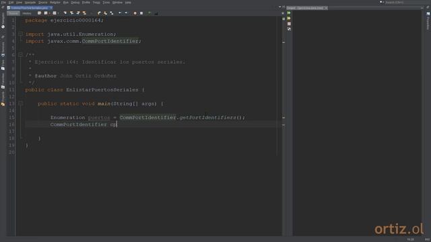Image resolution: width=431 pixels, height=242 pixels.
Task: Click the Last Edit toolbar icon
Action: (39, 13)
